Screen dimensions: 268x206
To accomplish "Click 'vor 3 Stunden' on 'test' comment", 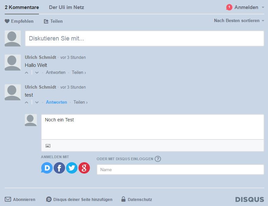I will pyautogui.click(x=73, y=87).
